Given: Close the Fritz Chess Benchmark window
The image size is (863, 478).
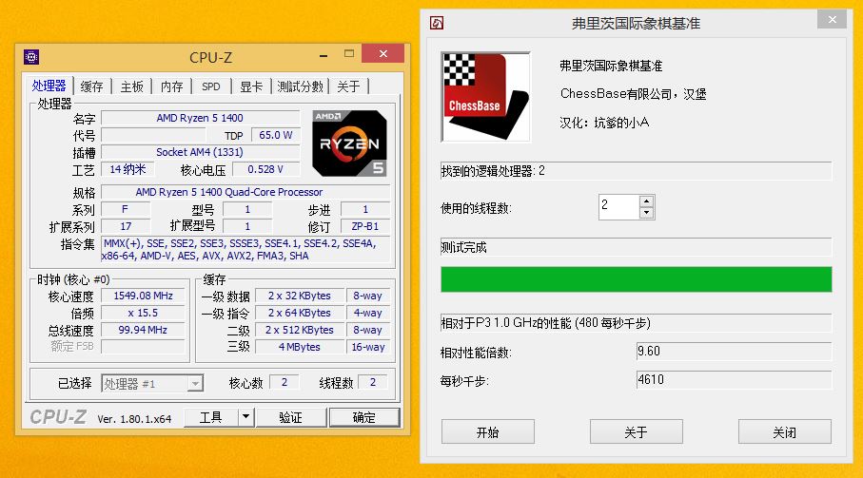Looking at the screenshot, I should [x=833, y=19].
